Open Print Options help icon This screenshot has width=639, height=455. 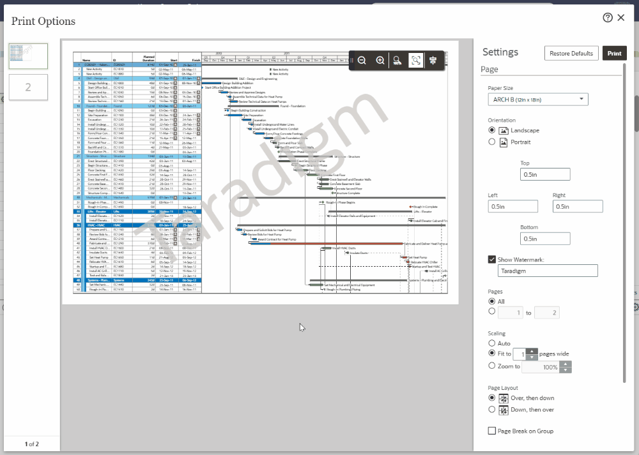pos(608,17)
